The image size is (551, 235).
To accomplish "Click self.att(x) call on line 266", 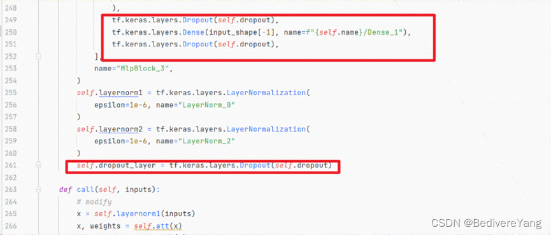I will pyautogui.click(x=158, y=226).
